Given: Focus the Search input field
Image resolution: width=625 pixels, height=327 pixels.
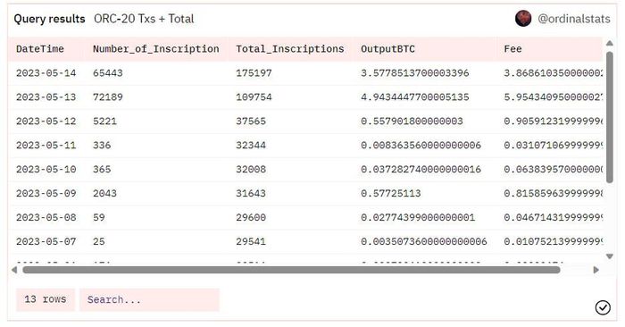Looking at the screenshot, I should (x=149, y=299).
